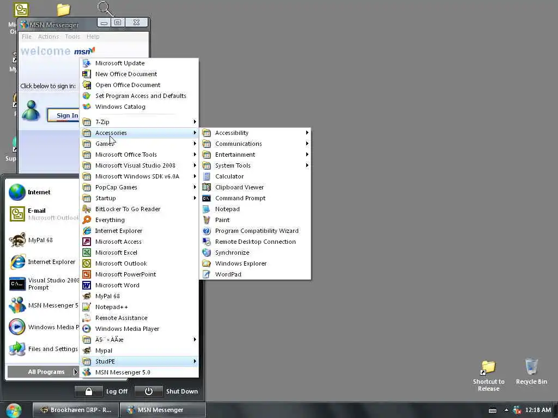Launch Microsoft Outlook from programs list
558x418 pixels.
(x=139, y=263)
